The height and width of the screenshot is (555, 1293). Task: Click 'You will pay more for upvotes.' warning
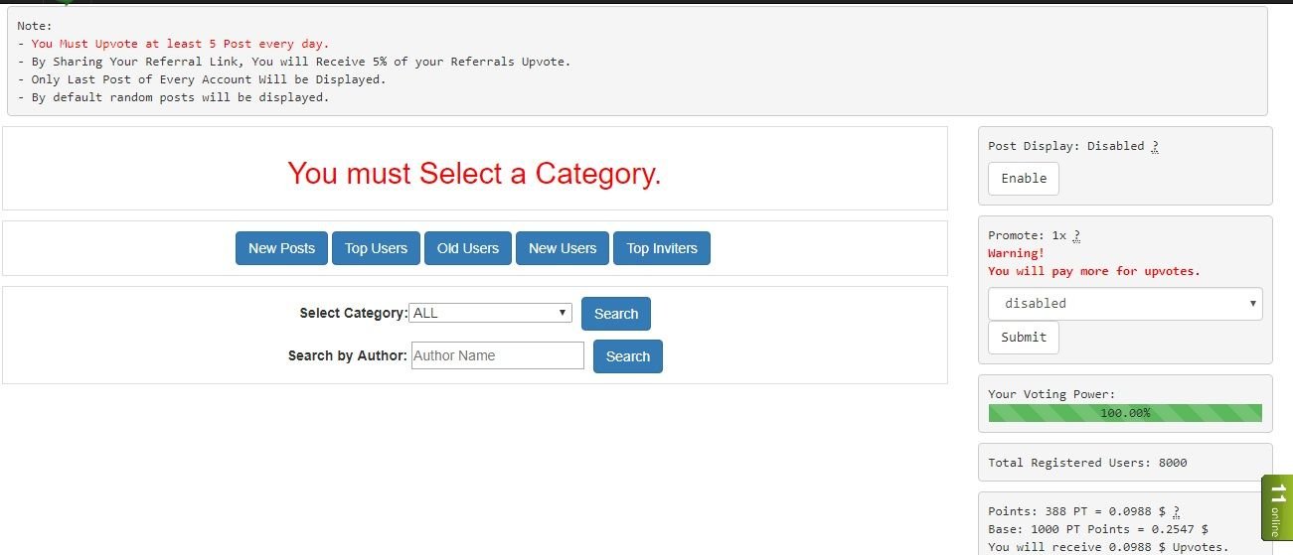pos(1094,271)
